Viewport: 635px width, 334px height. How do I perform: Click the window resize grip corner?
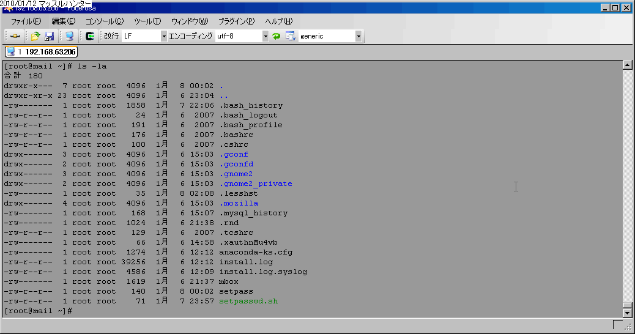[628, 326]
